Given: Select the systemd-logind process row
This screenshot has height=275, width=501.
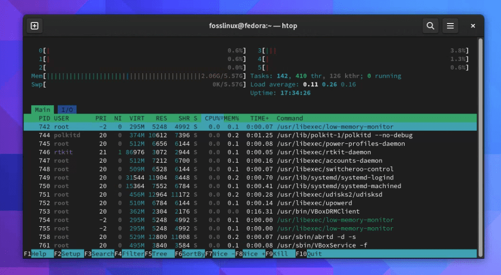Looking at the screenshot, I should (250, 178).
